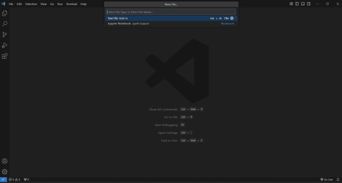Viewport: 342px width, 183px height.
Task: Open the Manage gear icon
Action: pos(4,172)
